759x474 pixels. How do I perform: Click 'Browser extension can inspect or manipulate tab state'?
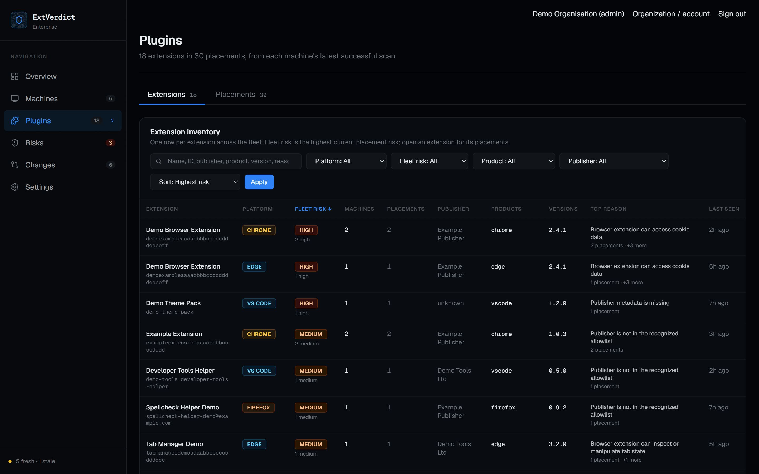point(634,448)
